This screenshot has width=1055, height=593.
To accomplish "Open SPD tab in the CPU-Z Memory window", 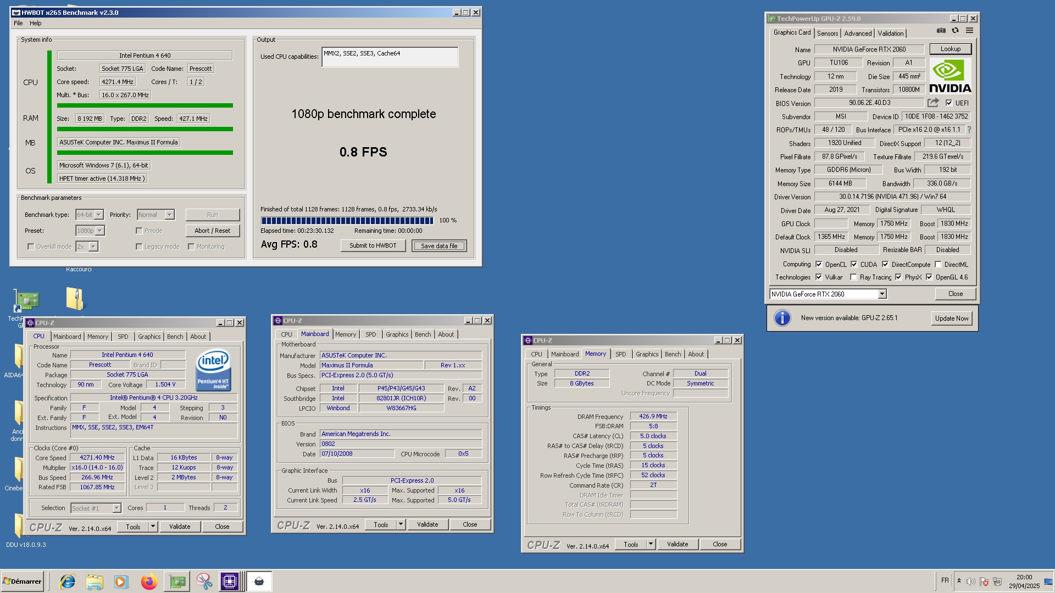I will (x=620, y=354).
